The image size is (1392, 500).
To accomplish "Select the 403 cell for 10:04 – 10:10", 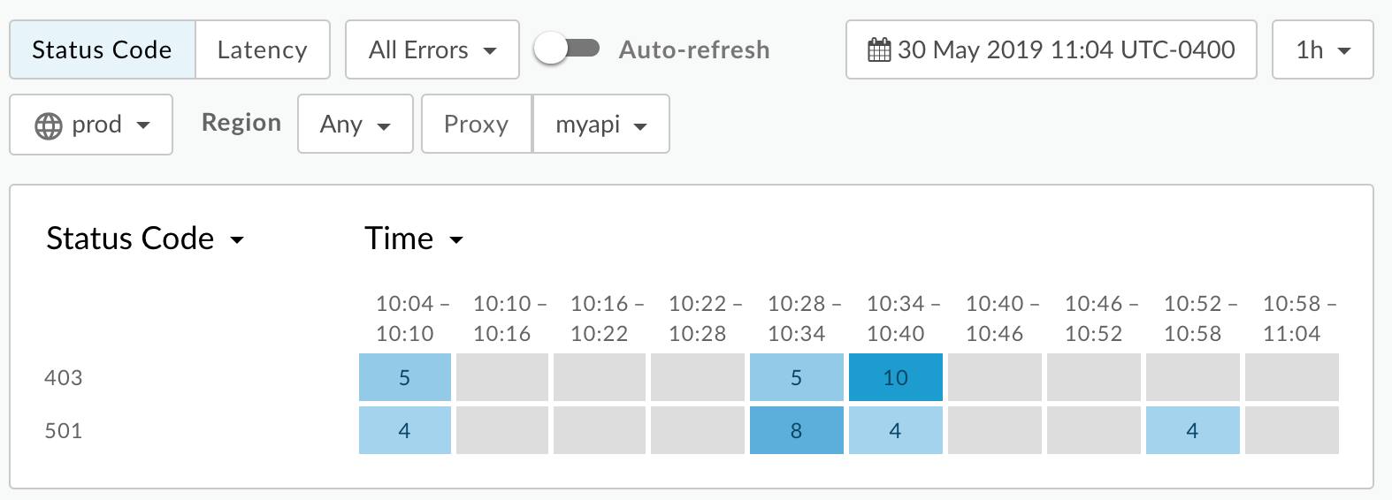I will (x=404, y=377).
